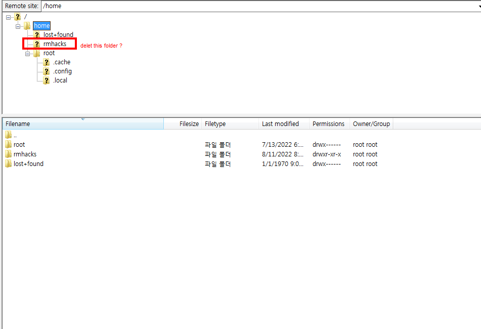This screenshot has width=481, height=329.
Task: Select the .config folder under root
Action: (62, 71)
